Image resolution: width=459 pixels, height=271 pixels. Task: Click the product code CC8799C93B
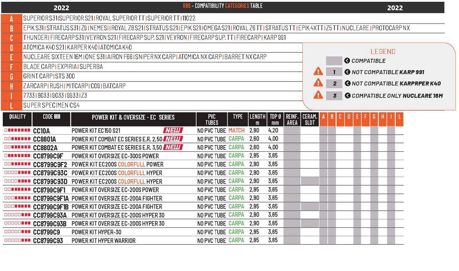tap(50, 224)
